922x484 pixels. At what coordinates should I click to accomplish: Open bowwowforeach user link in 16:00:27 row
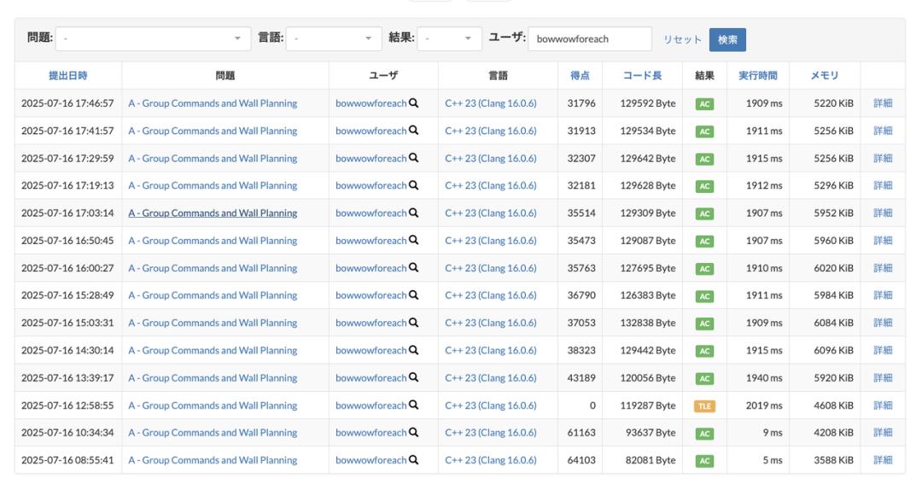pyautogui.click(x=371, y=267)
